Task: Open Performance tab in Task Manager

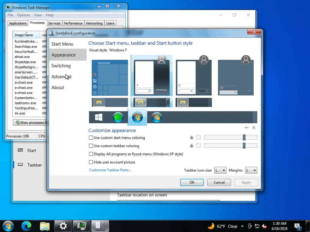Action: pos(73,23)
